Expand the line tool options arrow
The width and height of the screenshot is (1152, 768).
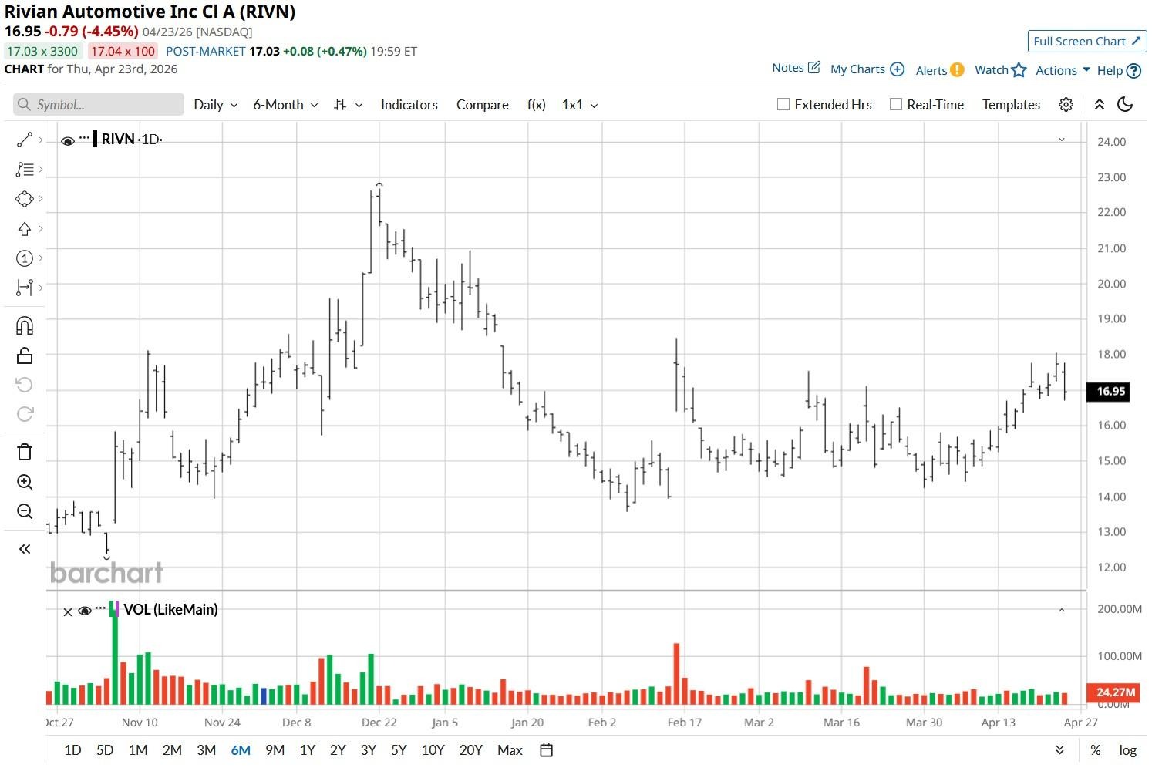[40, 140]
